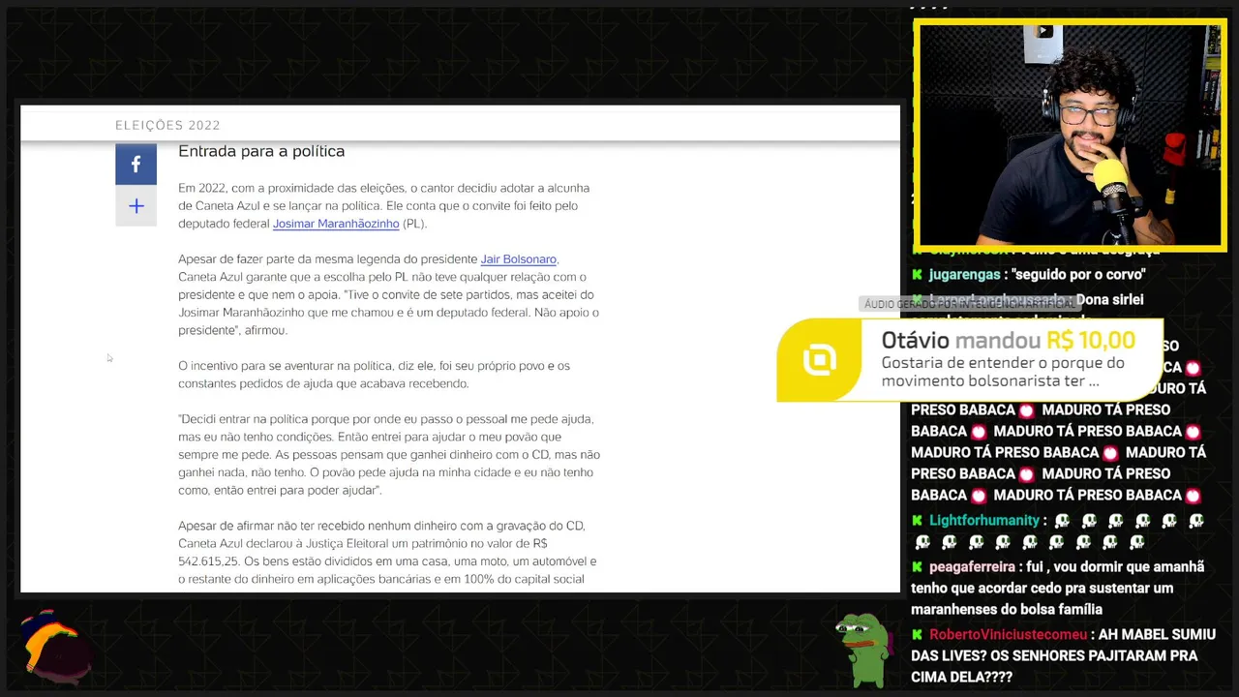
Task: Click the colorful character at bottom left
Action: [x=56, y=647]
